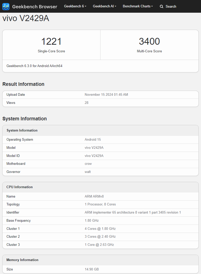Click the Views count 28

(87, 103)
